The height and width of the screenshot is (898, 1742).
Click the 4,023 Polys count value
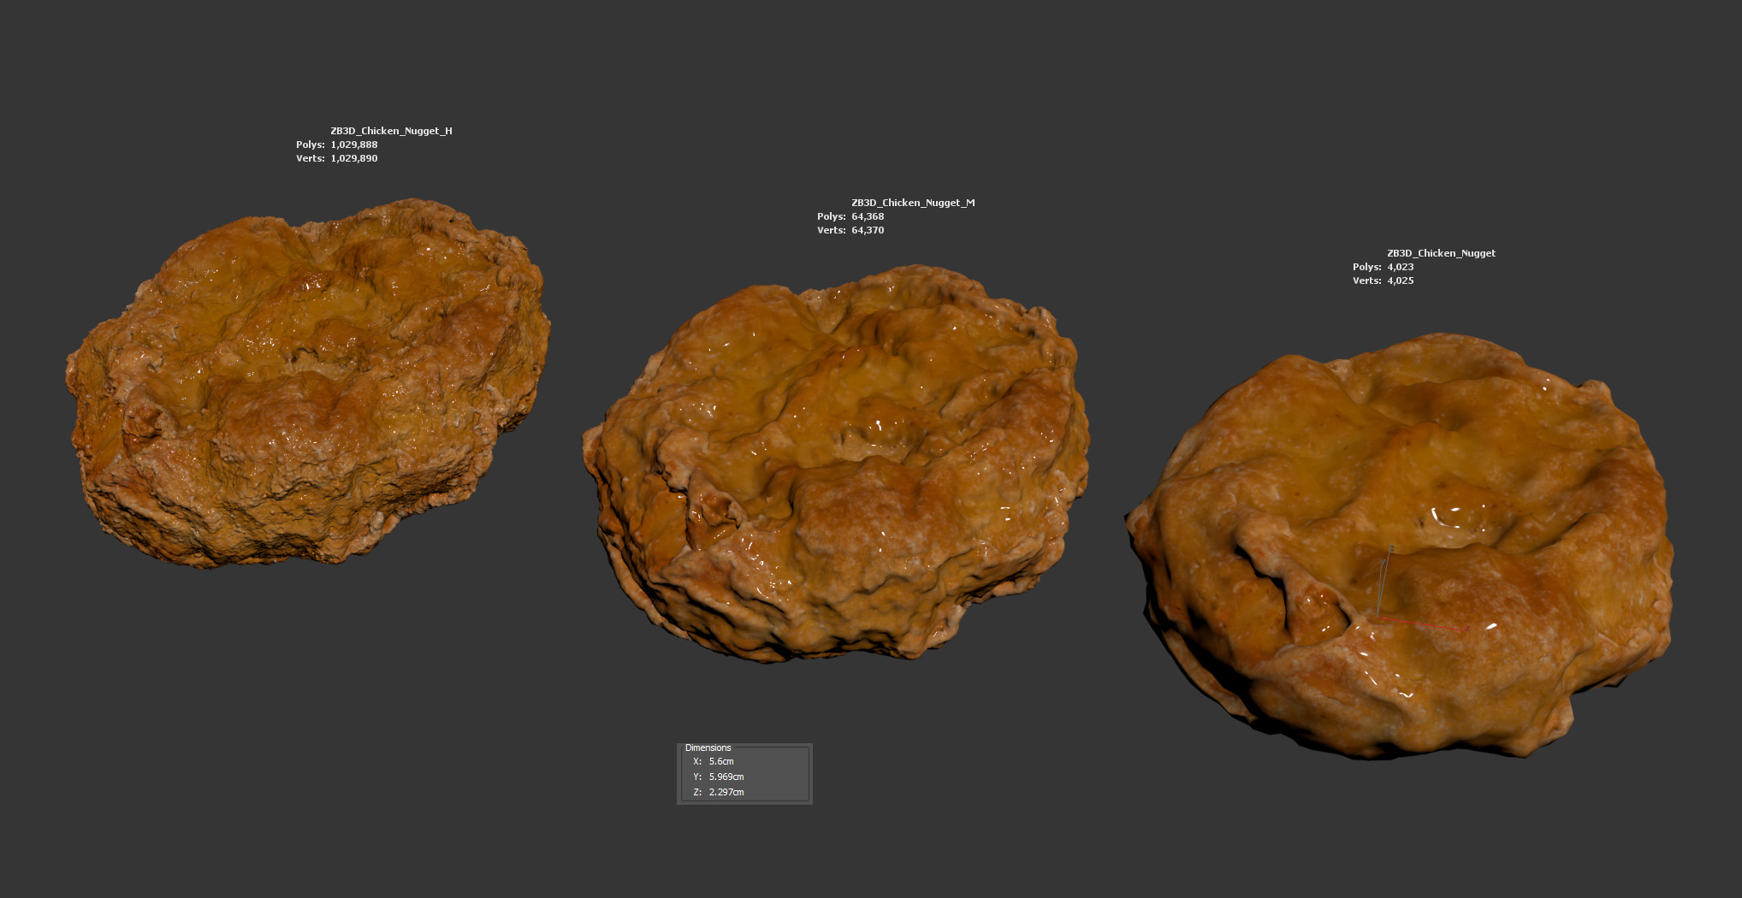(1400, 267)
